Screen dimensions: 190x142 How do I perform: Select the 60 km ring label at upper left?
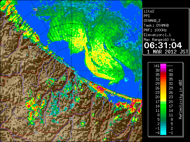coord(36,9)
